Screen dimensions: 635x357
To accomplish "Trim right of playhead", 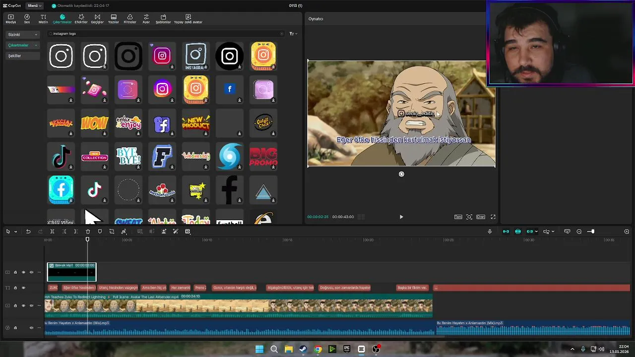I will 75,232.
